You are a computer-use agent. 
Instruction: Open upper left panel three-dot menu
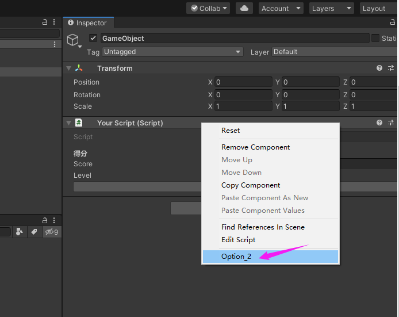pyautogui.click(x=54, y=22)
